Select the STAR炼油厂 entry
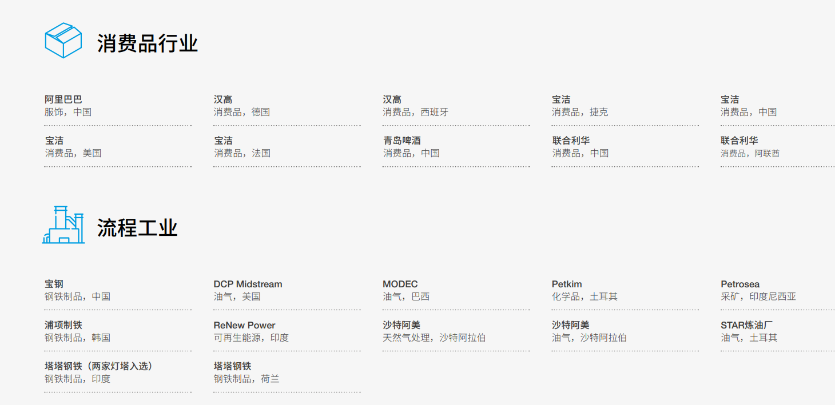This screenshot has width=835, height=405. (746, 325)
